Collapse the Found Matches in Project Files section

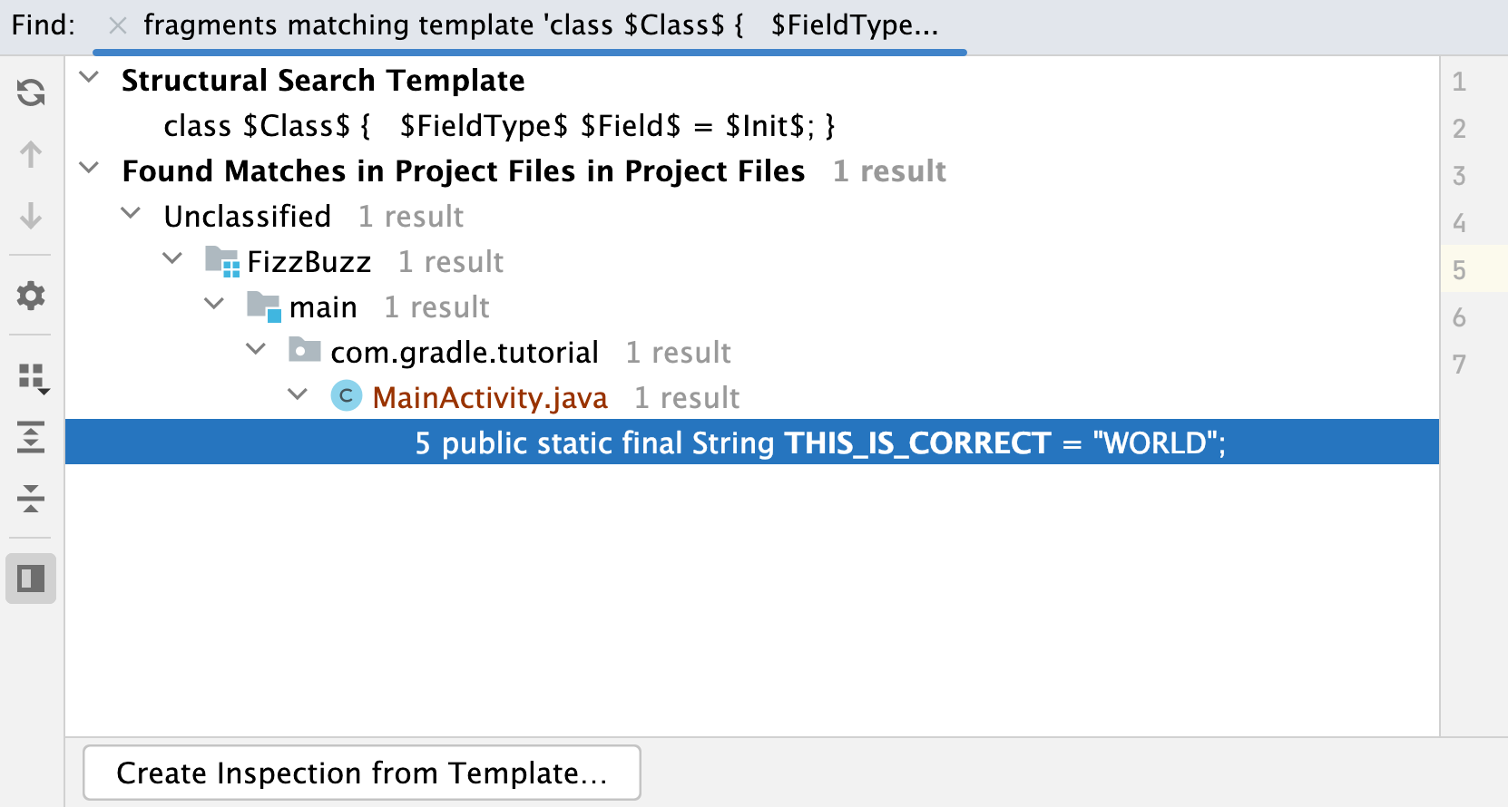pyautogui.click(x=88, y=169)
